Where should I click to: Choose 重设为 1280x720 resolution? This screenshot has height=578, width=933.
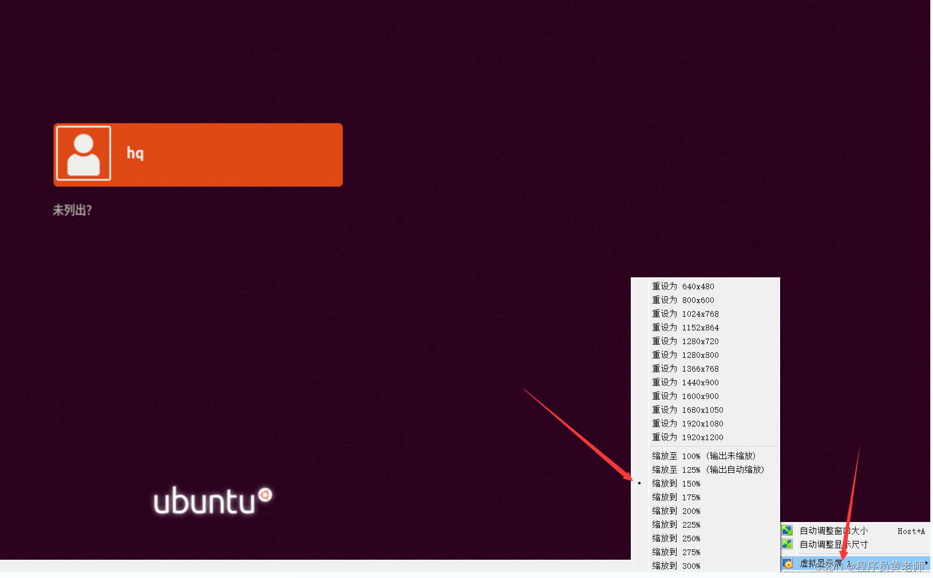705,341
